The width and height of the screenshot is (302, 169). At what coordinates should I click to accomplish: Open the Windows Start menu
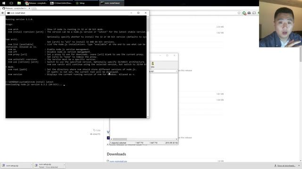pos(4,3)
